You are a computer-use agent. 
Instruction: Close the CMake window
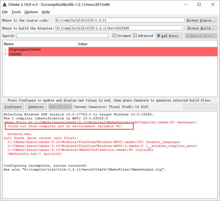213,4
